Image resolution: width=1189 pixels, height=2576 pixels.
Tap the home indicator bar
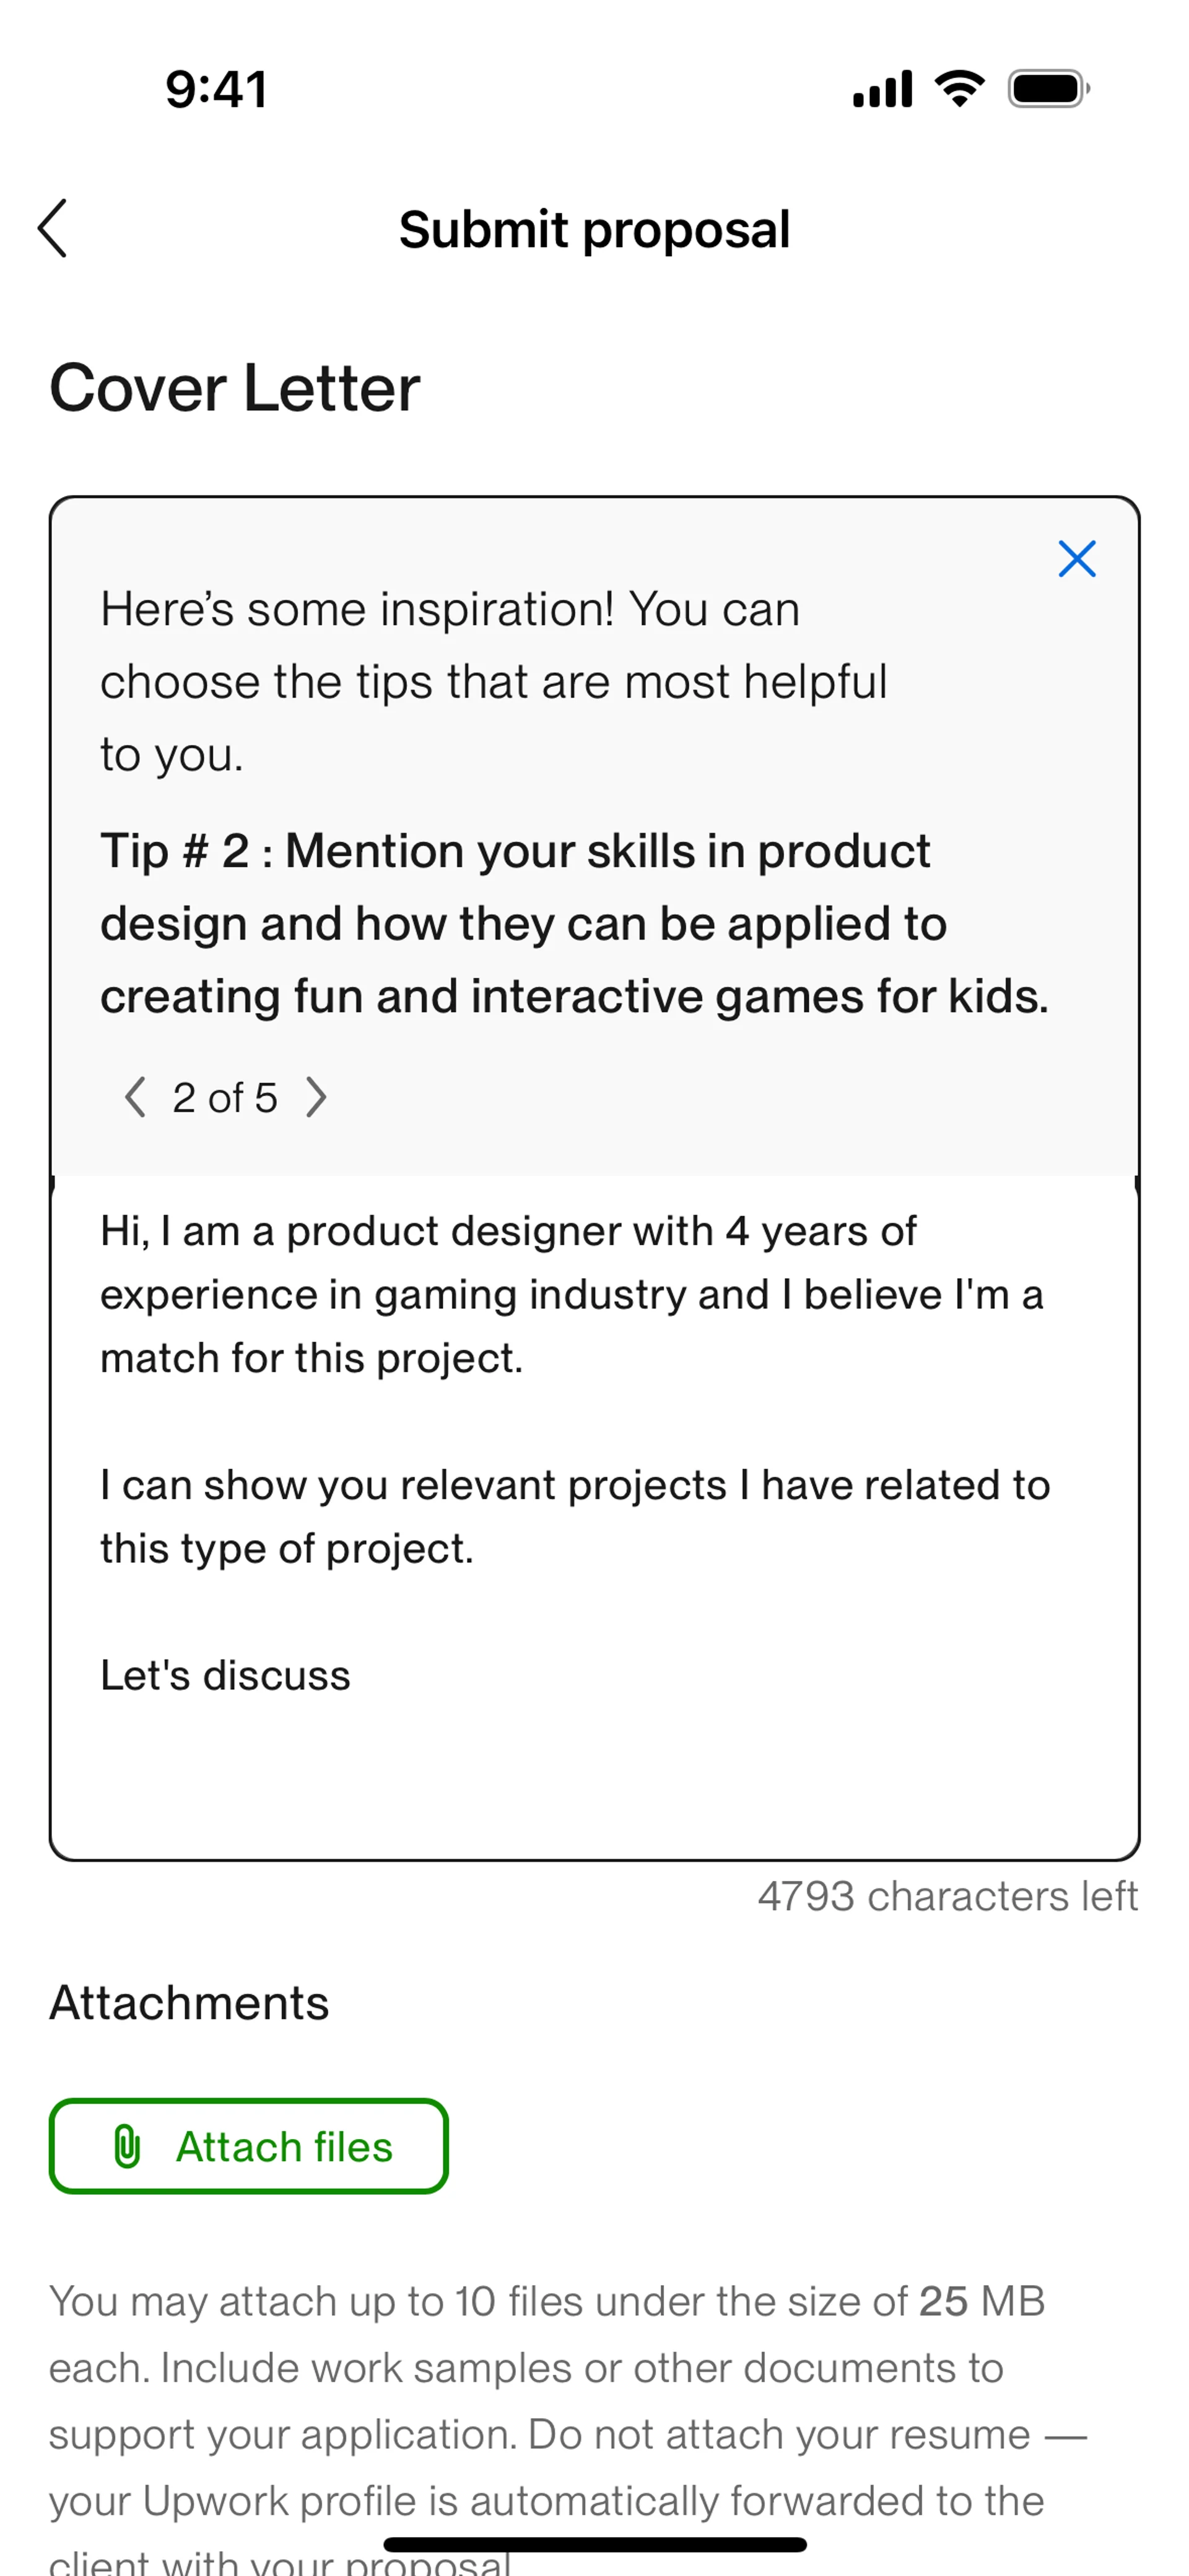[x=594, y=2544]
